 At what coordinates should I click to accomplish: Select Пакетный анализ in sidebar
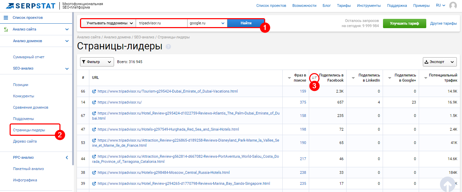click(x=28, y=169)
